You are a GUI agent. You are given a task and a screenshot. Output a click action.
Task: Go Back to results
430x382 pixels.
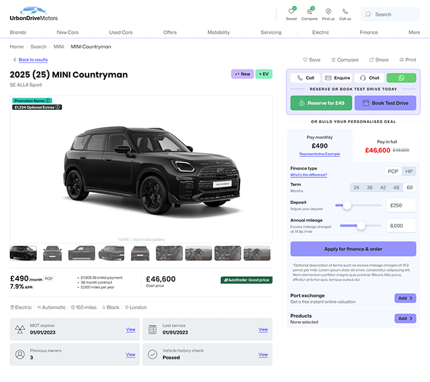[x=33, y=60]
